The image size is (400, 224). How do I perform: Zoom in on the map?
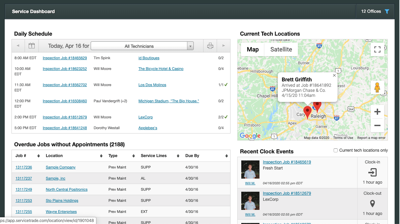click(377, 112)
